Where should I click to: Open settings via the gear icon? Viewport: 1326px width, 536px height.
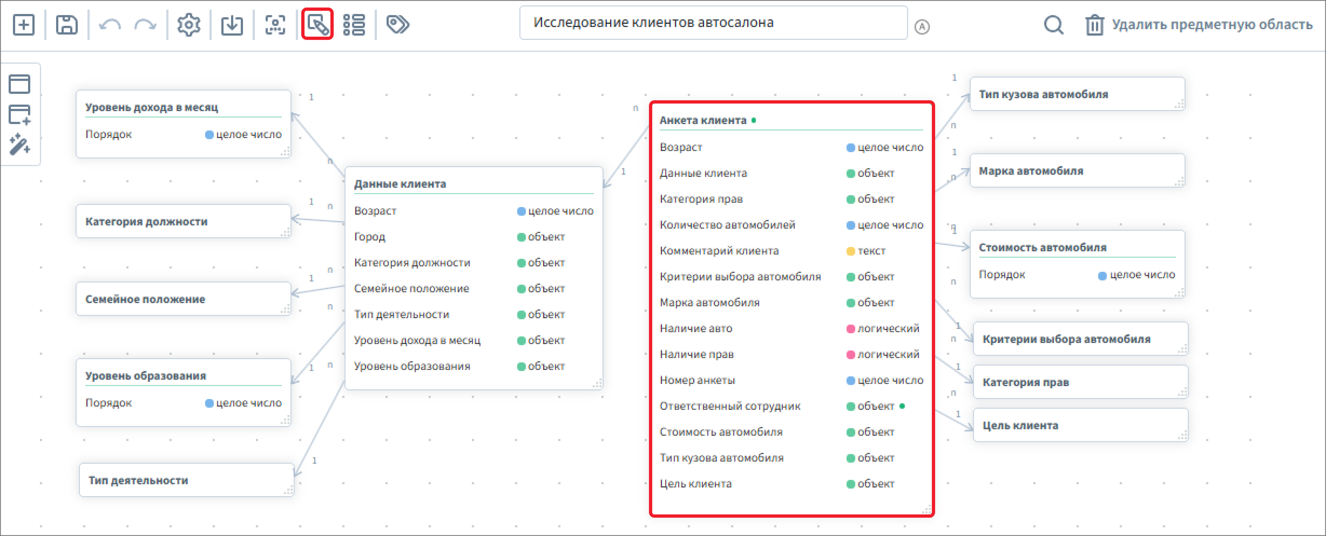(x=189, y=25)
